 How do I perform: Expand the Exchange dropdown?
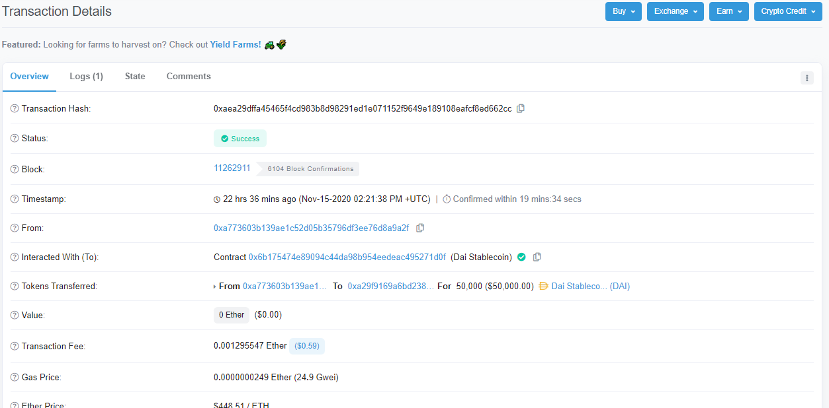[x=675, y=11]
